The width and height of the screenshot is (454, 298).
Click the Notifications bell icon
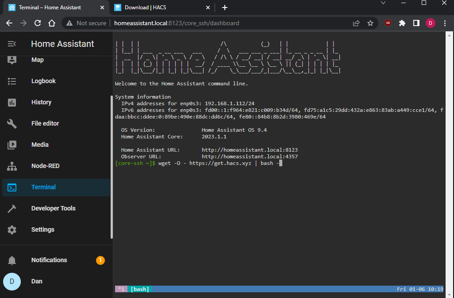pyautogui.click(x=12, y=260)
